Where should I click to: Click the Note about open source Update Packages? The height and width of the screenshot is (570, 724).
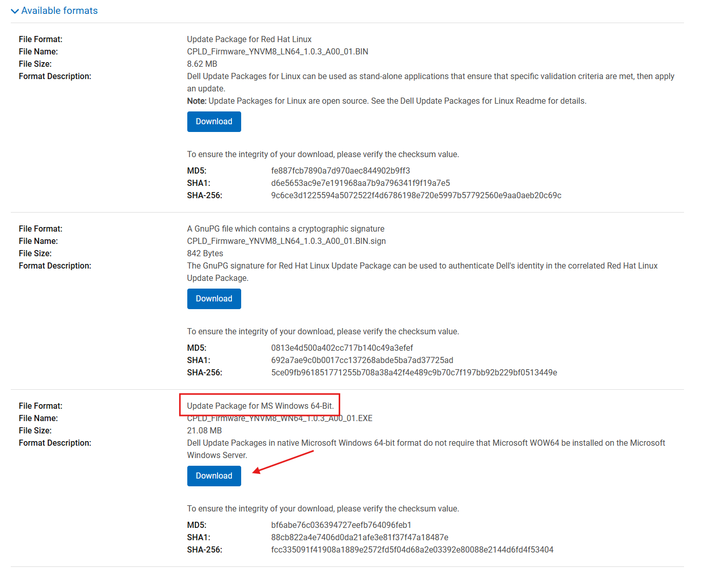pos(386,101)
